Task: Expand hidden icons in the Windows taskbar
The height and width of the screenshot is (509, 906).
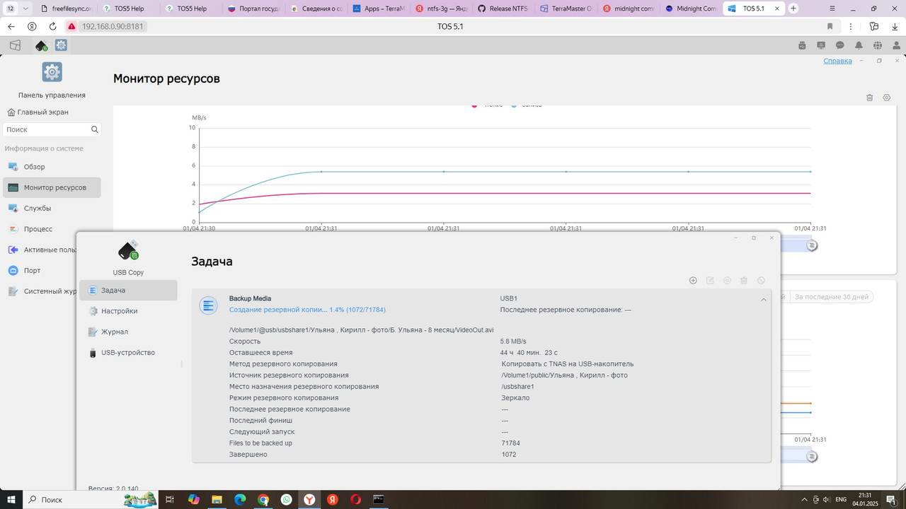Action: (x=803, y=500)
